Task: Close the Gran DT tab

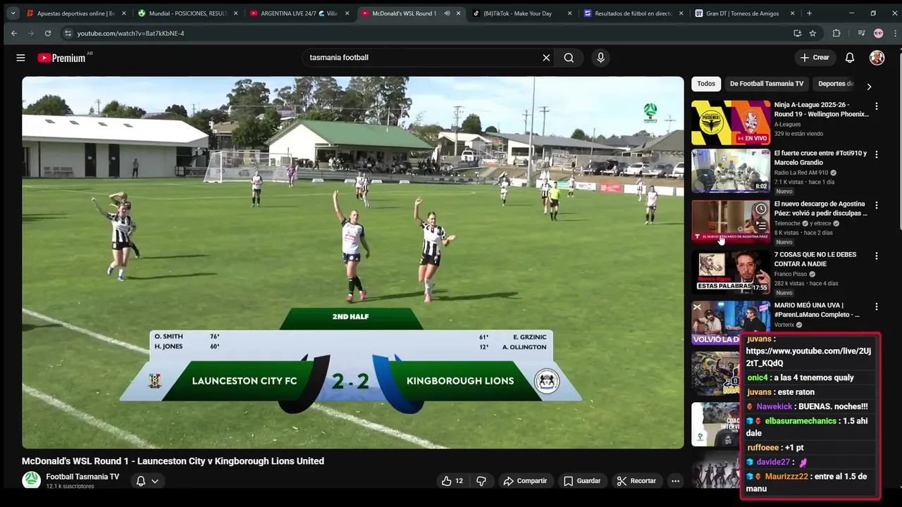Action: tap(793, 13)
